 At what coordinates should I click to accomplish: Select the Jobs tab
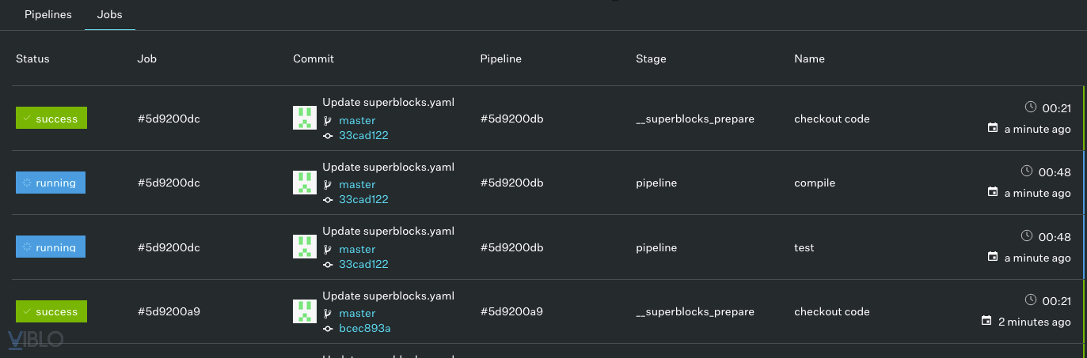[x=110, y=14]
